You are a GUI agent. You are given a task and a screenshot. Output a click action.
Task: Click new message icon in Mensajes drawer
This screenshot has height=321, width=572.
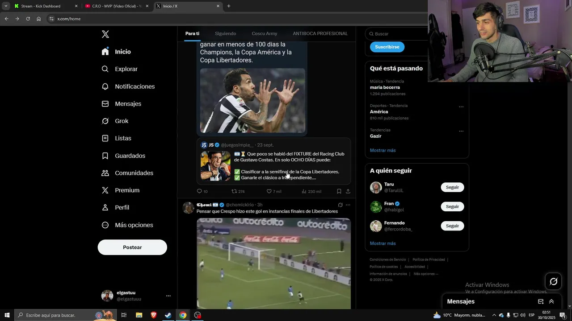point(541,301)
